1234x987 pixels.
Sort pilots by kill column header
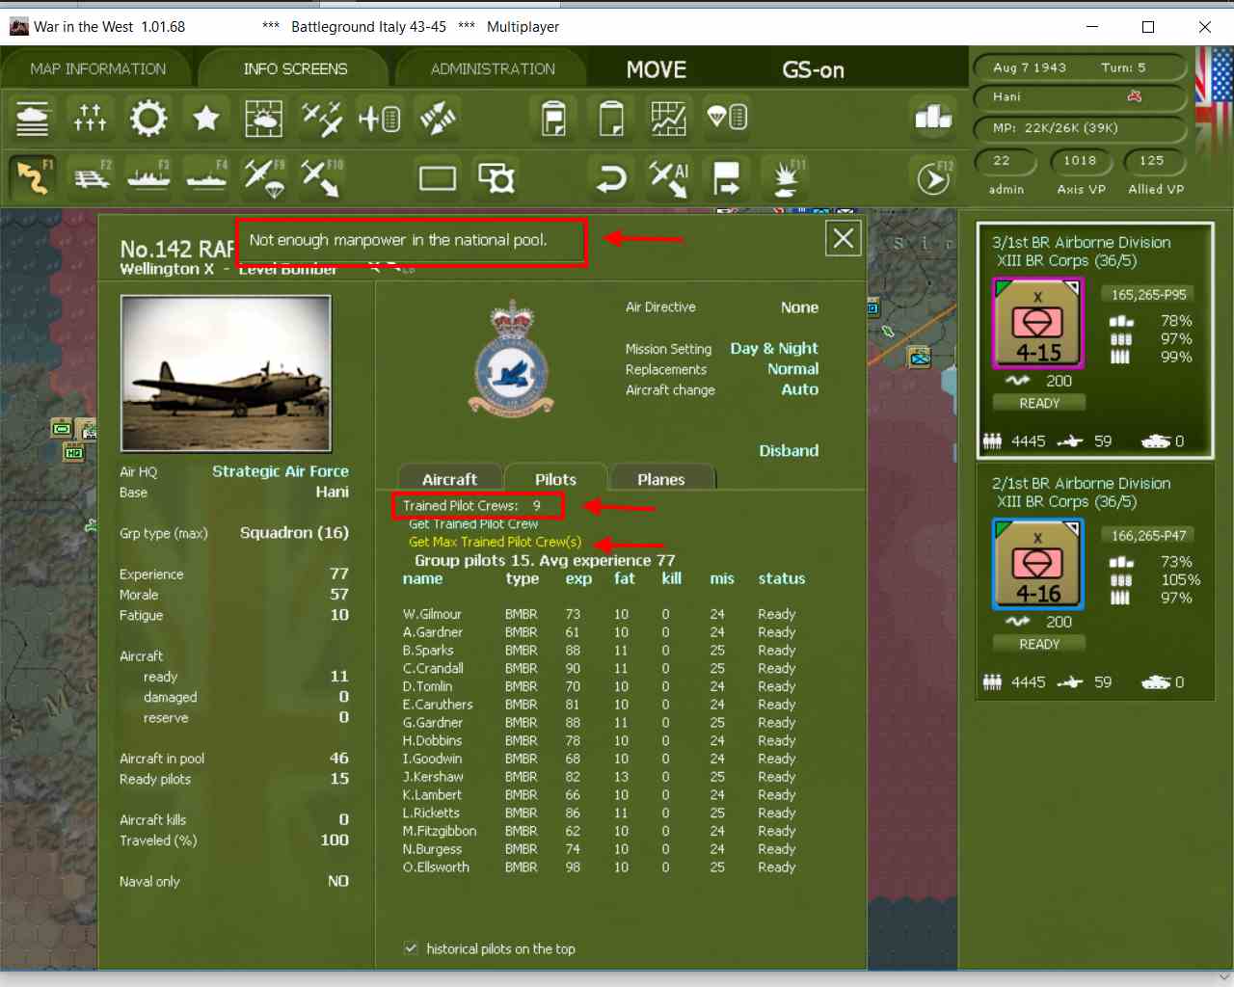point(672,578)
